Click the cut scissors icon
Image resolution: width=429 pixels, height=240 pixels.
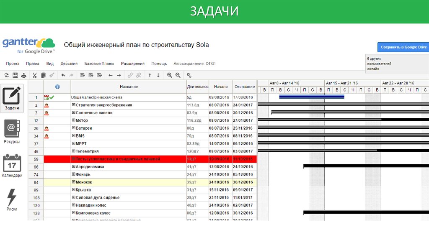(35, 75)
